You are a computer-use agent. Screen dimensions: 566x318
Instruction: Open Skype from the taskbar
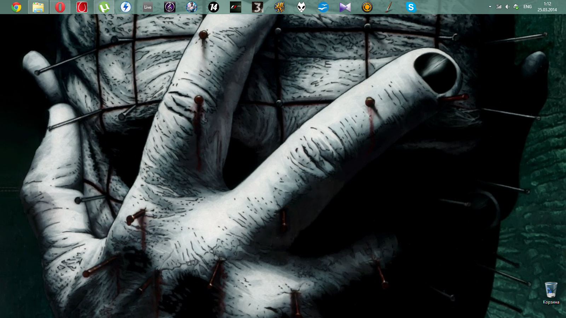pos(411,7)
